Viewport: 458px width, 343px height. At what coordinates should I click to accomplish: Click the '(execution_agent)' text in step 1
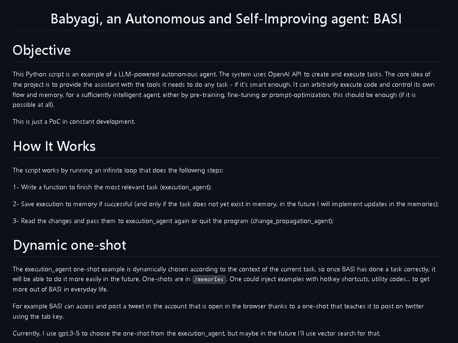[186, 187]
